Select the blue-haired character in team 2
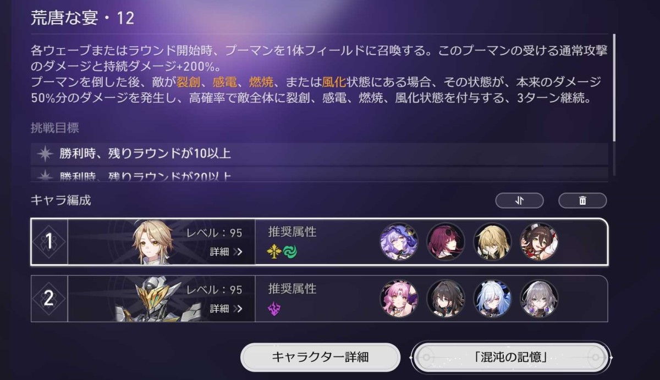The height and width of the screenshot is (380, 660). coord(492,299)
